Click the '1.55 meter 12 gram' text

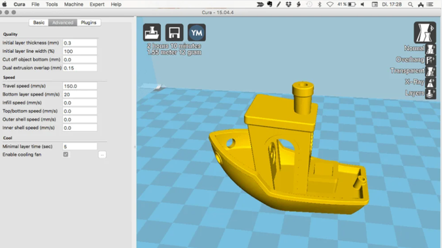click(174, 52)
